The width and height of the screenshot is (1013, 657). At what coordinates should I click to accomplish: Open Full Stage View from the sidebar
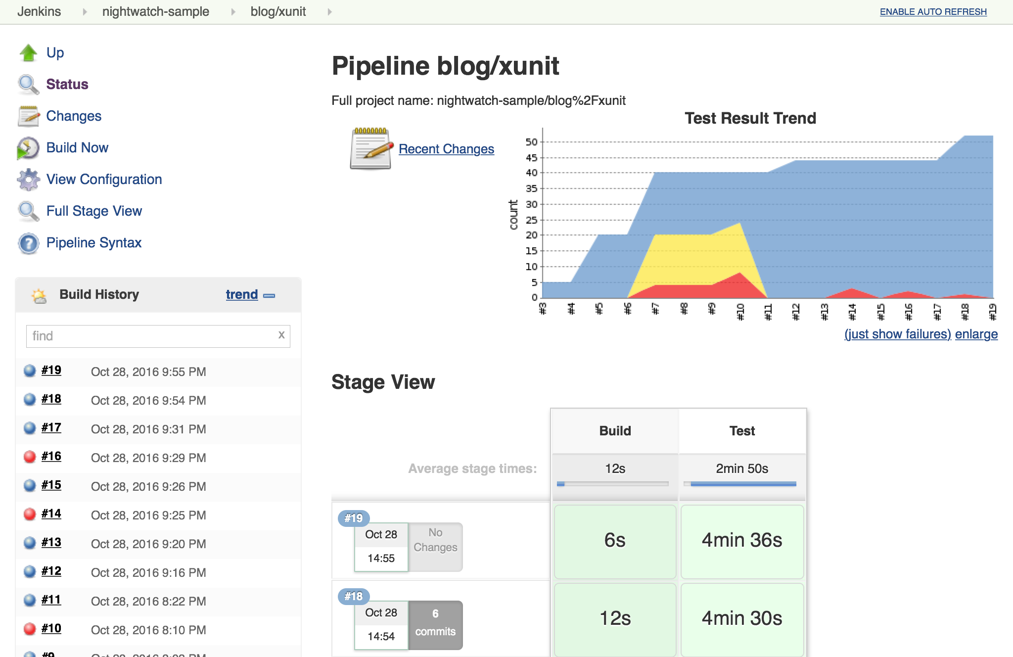pos(94,211)
